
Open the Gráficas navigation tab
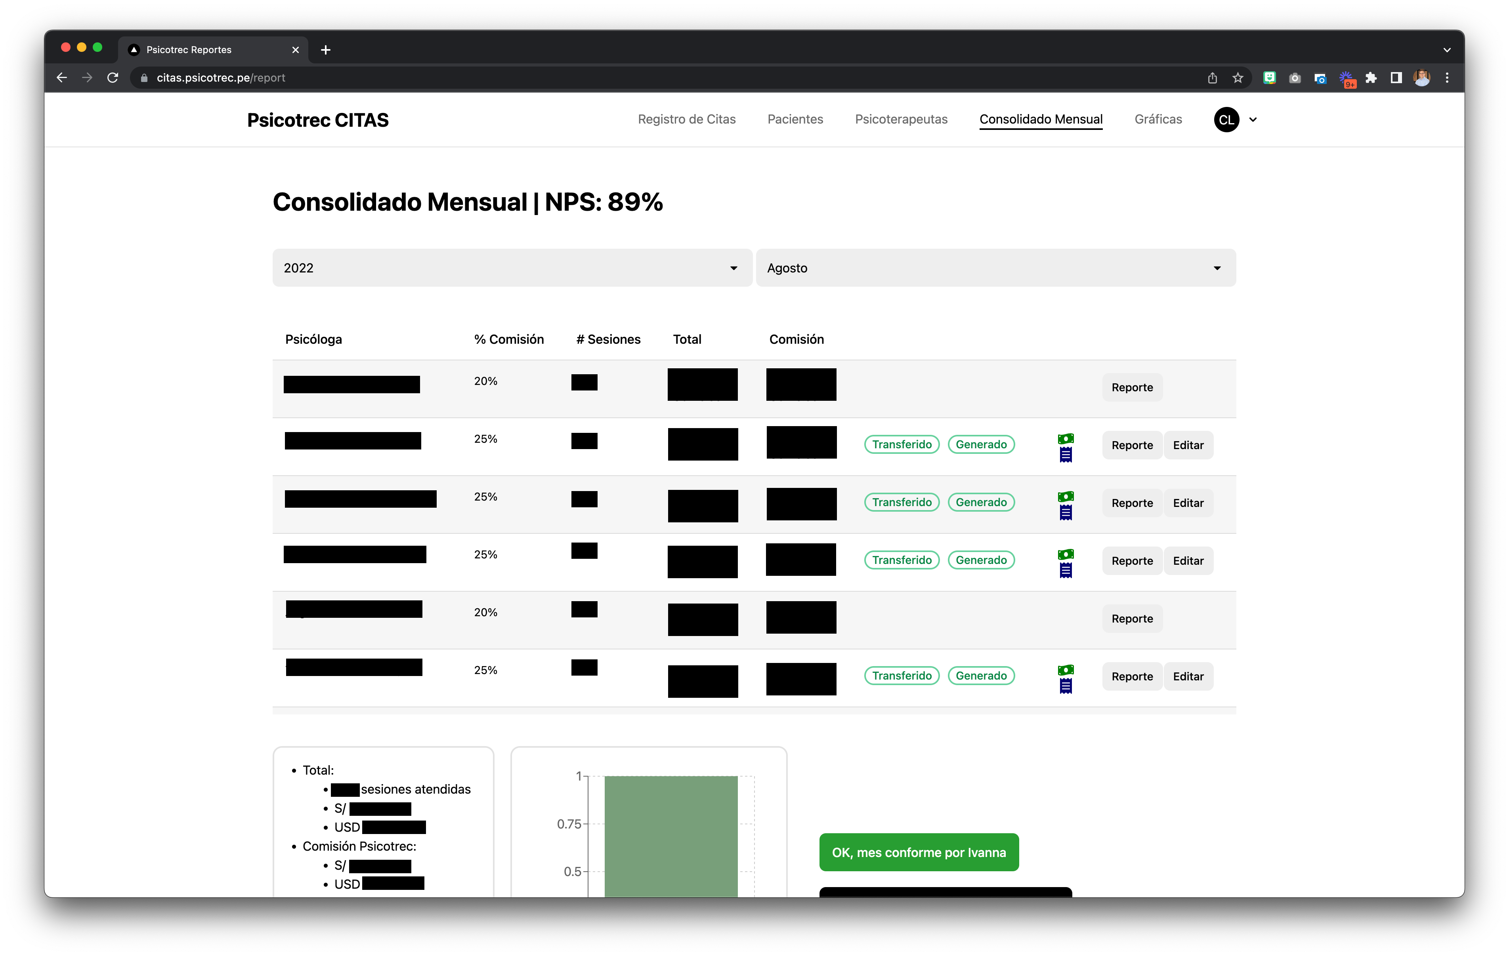(x=1158, y=119)
